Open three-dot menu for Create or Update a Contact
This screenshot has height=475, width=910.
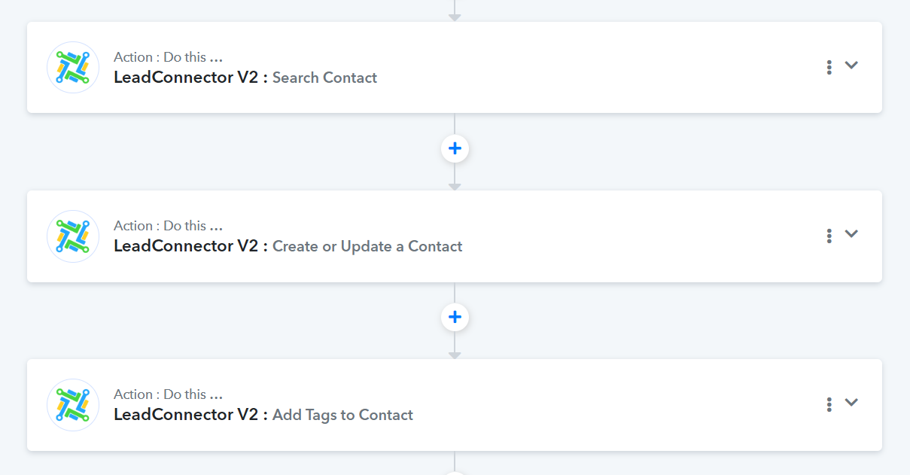point(829,236)
